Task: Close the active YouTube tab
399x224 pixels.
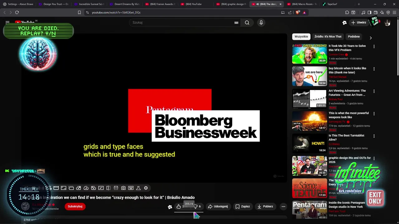Action: [280, 4]
